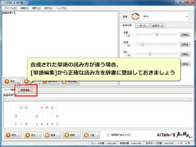
Task: Click the 登録 register icon button
Action: (x=52, y=135)
